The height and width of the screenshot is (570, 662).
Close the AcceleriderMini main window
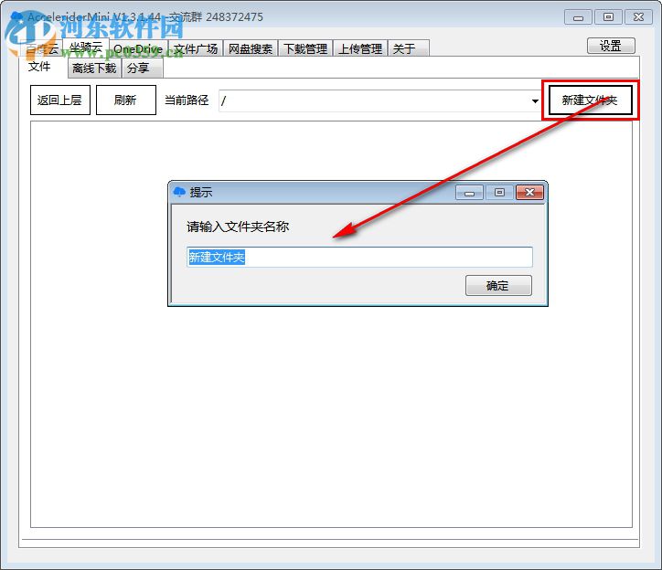pyautogui.click(x=638, y=16)
